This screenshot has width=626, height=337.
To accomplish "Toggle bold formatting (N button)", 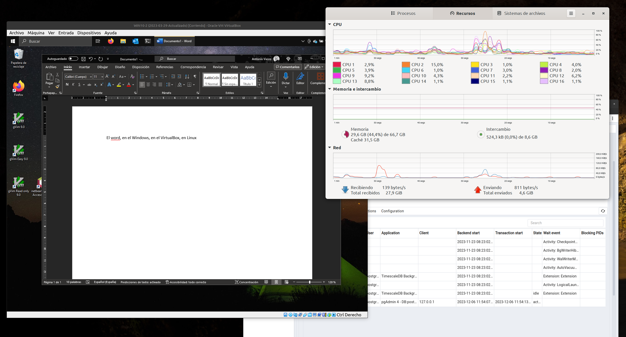I will point(67,85).
